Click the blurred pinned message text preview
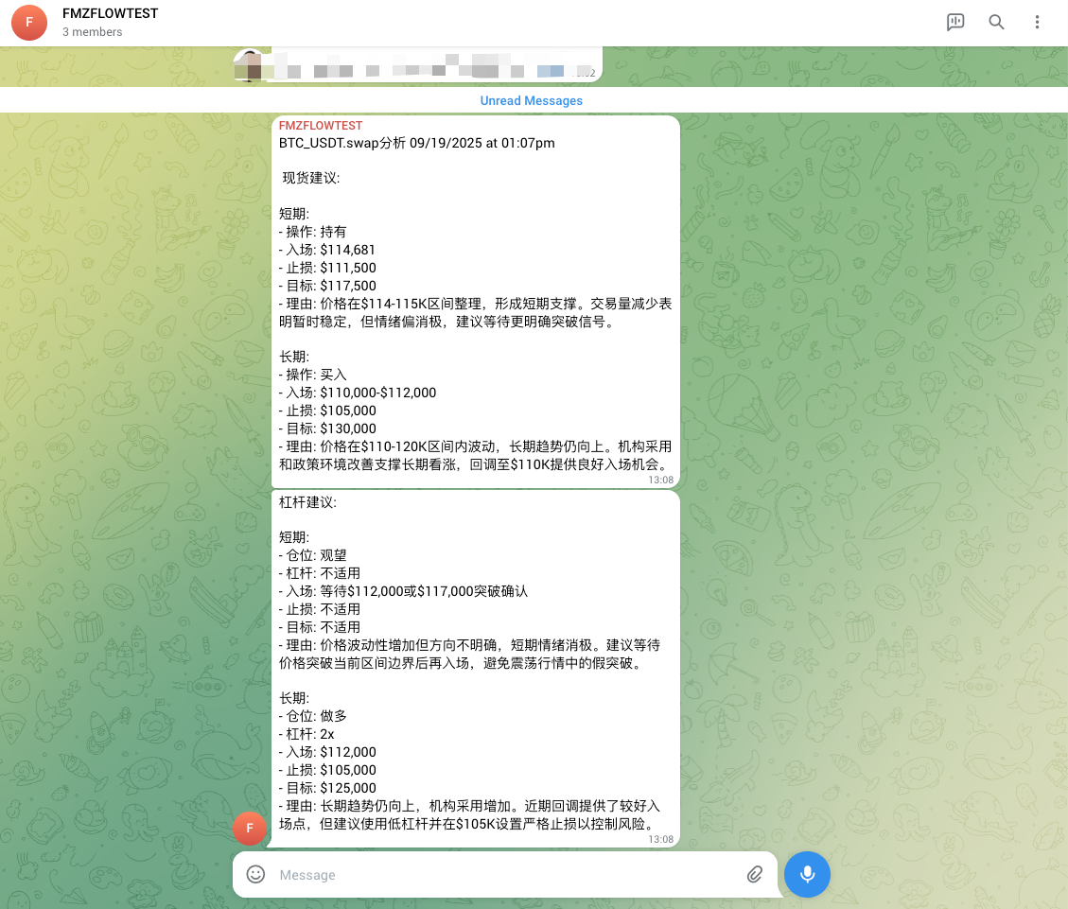This screenshot has width=1068, height=909. pos(416,69)
